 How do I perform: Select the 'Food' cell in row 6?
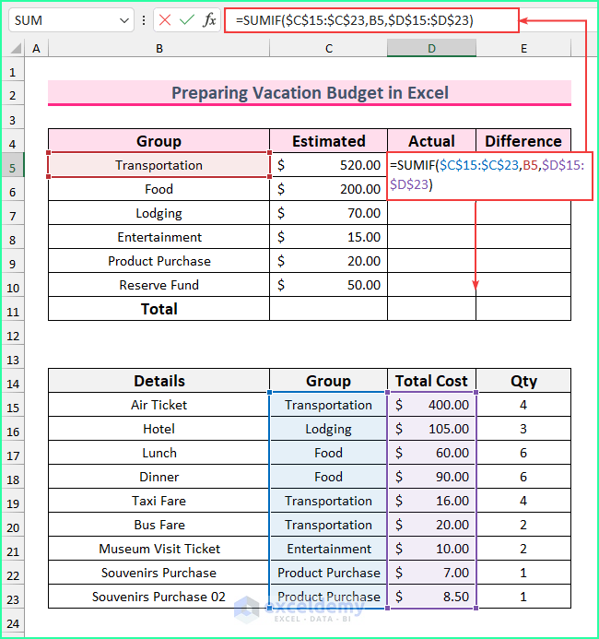pyautogui.click(x=159, y=189)
